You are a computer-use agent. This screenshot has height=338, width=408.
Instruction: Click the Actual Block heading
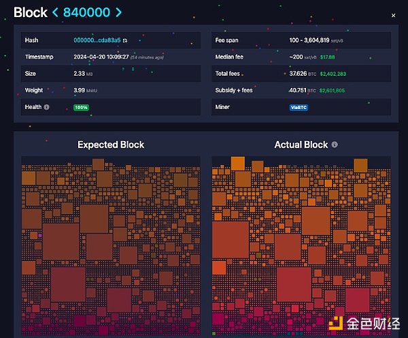click(x=301, y=144)
